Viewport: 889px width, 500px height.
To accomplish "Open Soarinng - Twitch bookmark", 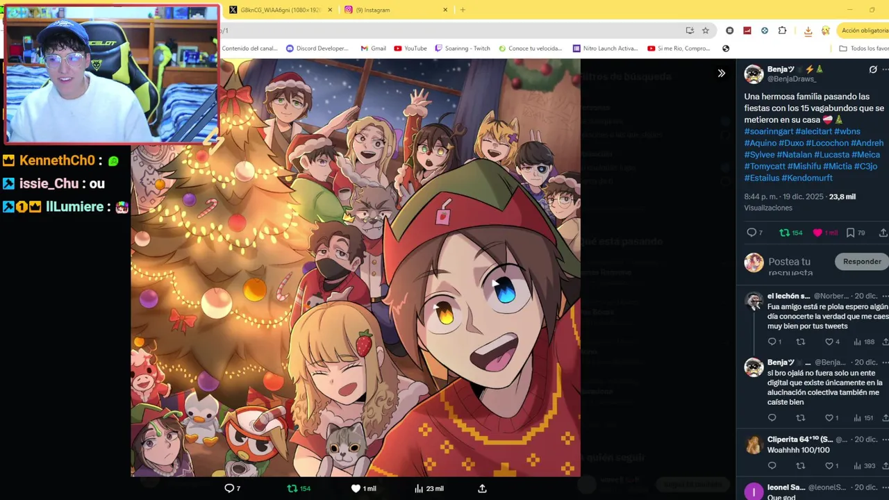I will tap(463, 49).
